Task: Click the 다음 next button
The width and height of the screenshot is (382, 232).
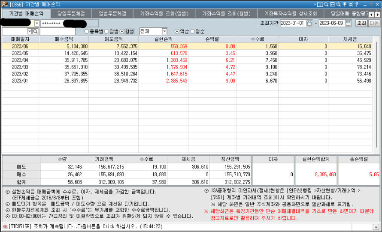Action: tap(374, 23)
